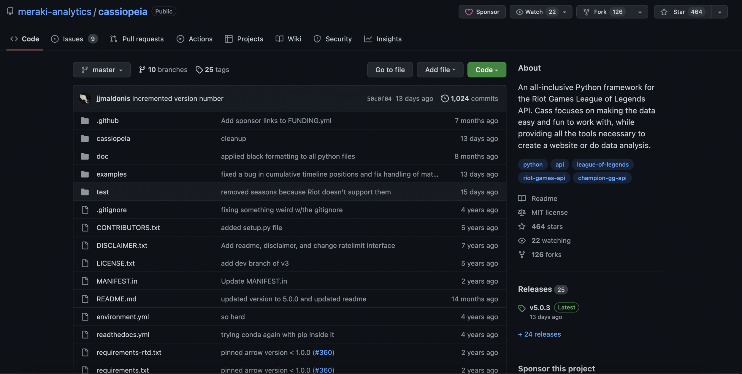This screenshot has width=742, height=374.
Task: Click the branches fork icon
Action: 142,70
